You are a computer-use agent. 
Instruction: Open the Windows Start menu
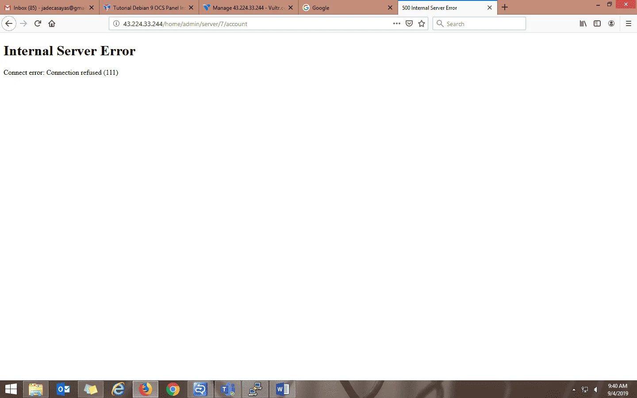tap(11, 389)
